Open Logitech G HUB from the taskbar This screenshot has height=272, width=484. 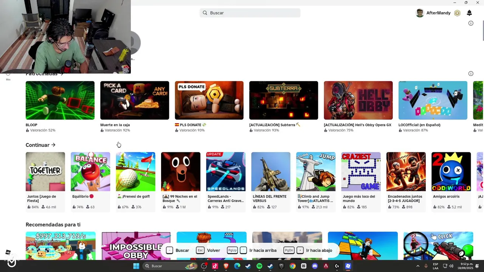coord(337,266)
